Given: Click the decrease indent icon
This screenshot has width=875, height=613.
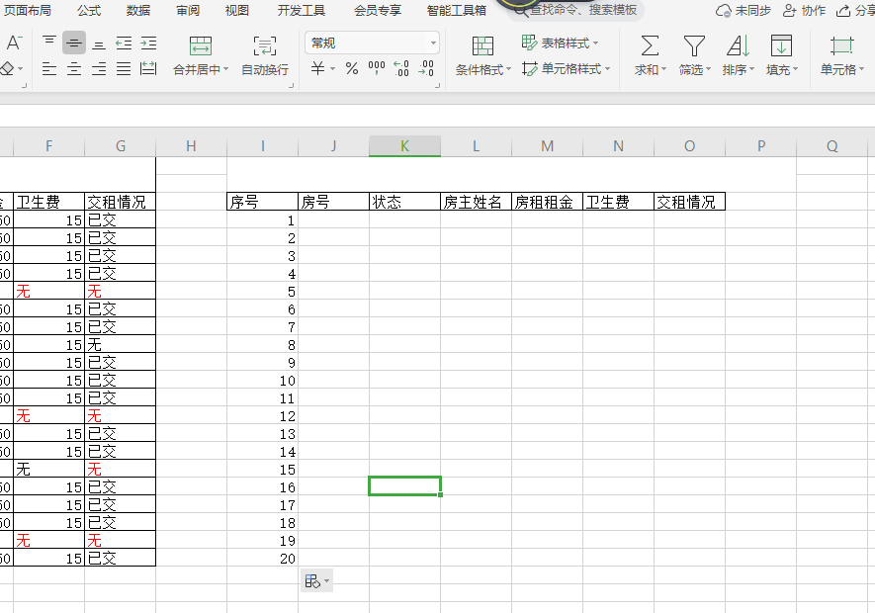Looking at the screenshot, I should point(124,43).
